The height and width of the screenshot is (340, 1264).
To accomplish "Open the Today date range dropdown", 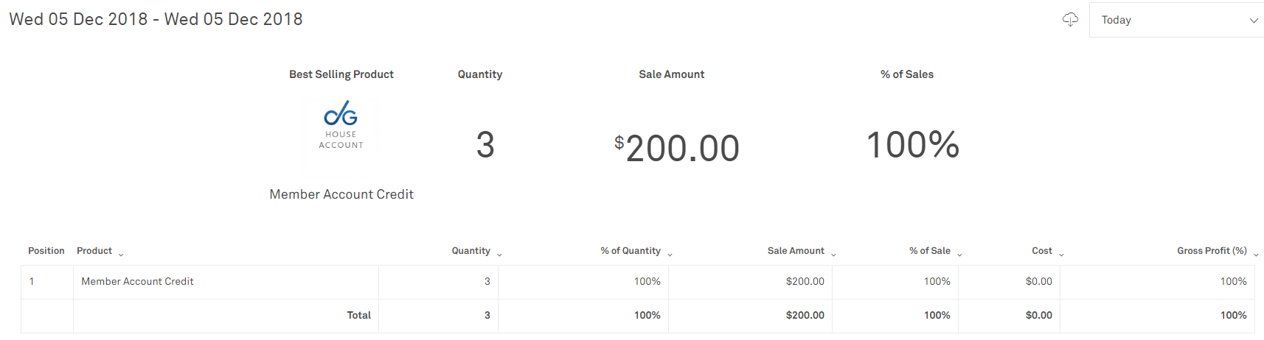I will click(1177, 20).
